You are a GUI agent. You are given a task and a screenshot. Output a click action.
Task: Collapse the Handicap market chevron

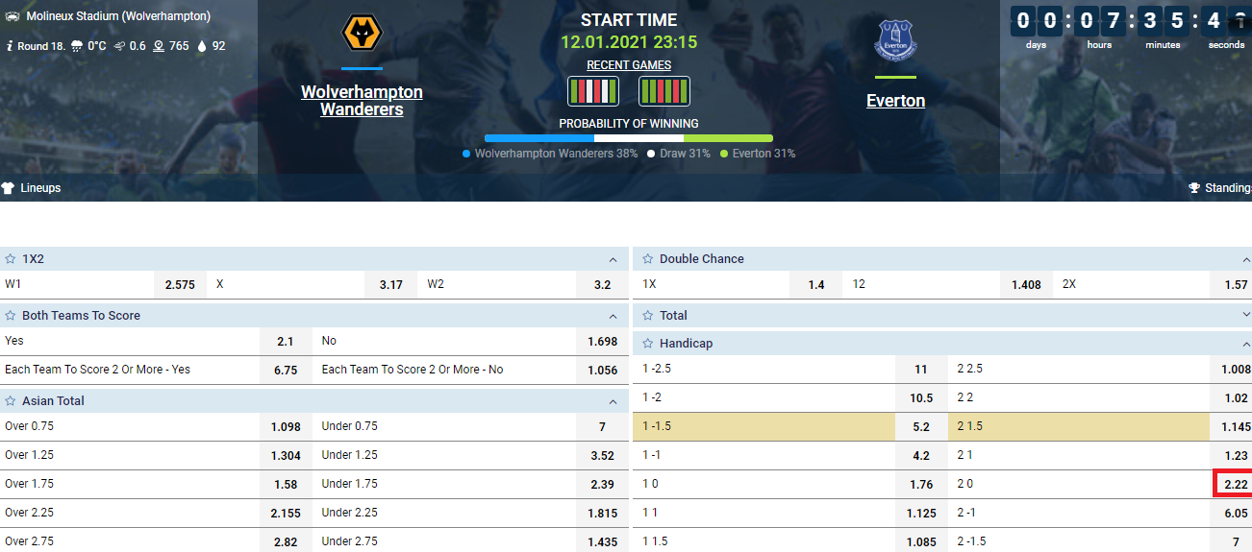1245,344
